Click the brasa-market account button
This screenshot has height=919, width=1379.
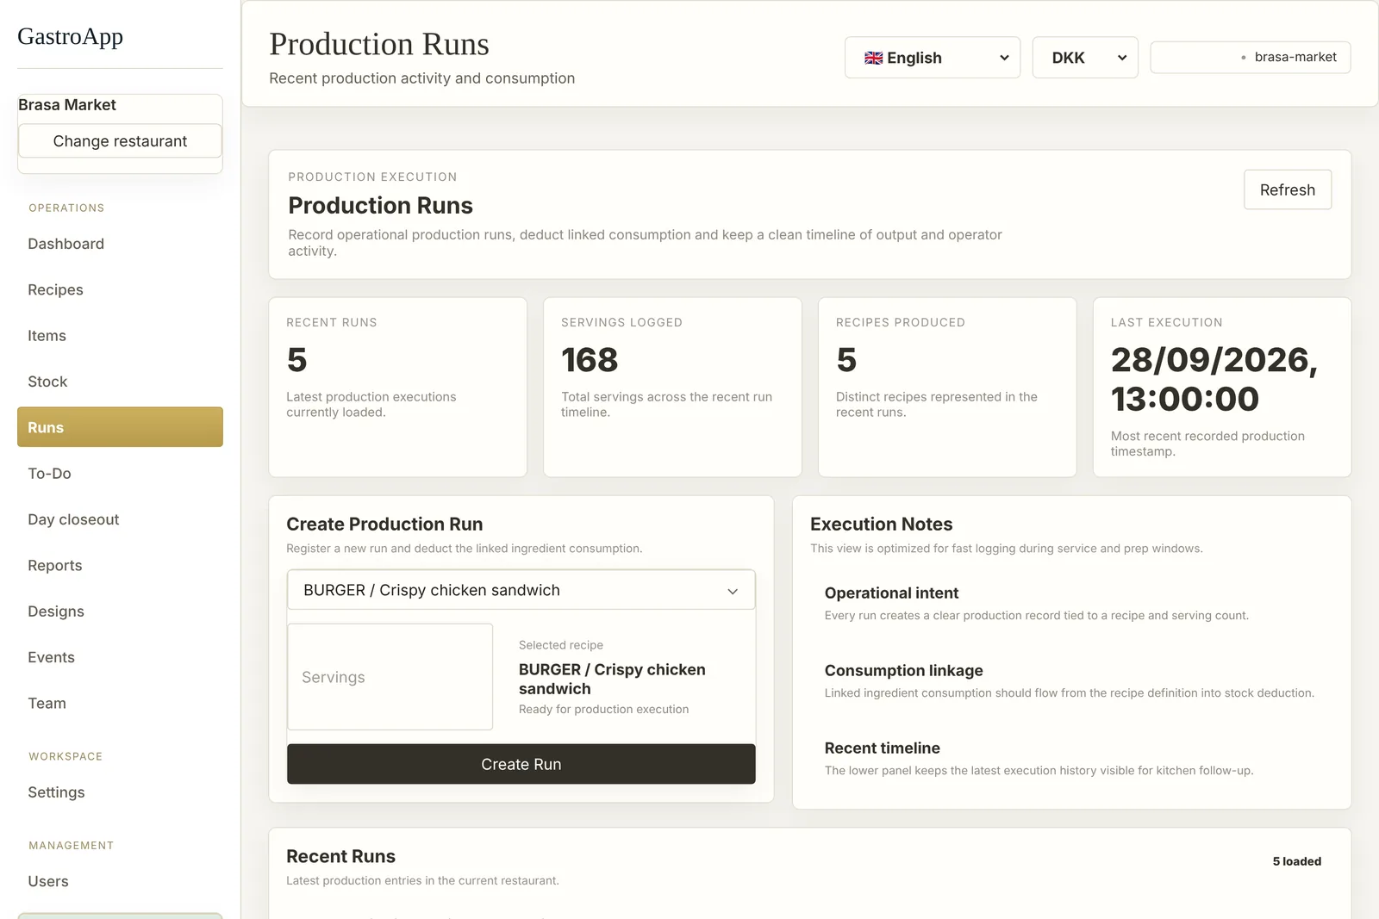[x=1250, y=57]
